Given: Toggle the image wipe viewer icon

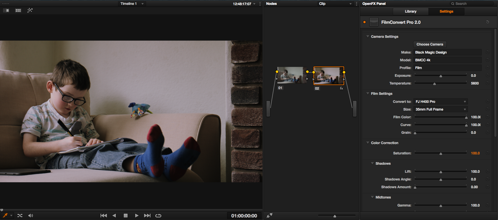Looking at the screenshot, I should pyautogui.click(x=6, y=10).
